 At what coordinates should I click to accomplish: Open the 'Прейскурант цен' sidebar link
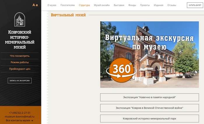point(20,69)
